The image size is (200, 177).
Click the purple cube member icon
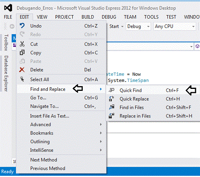(x=198, y=46)
